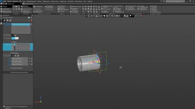Select the placement by mates method icon

coord(16,35)
